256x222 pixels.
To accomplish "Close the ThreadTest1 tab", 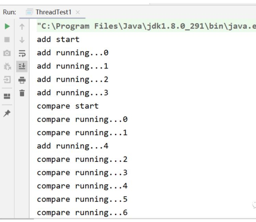I will [x=78, y=13].
